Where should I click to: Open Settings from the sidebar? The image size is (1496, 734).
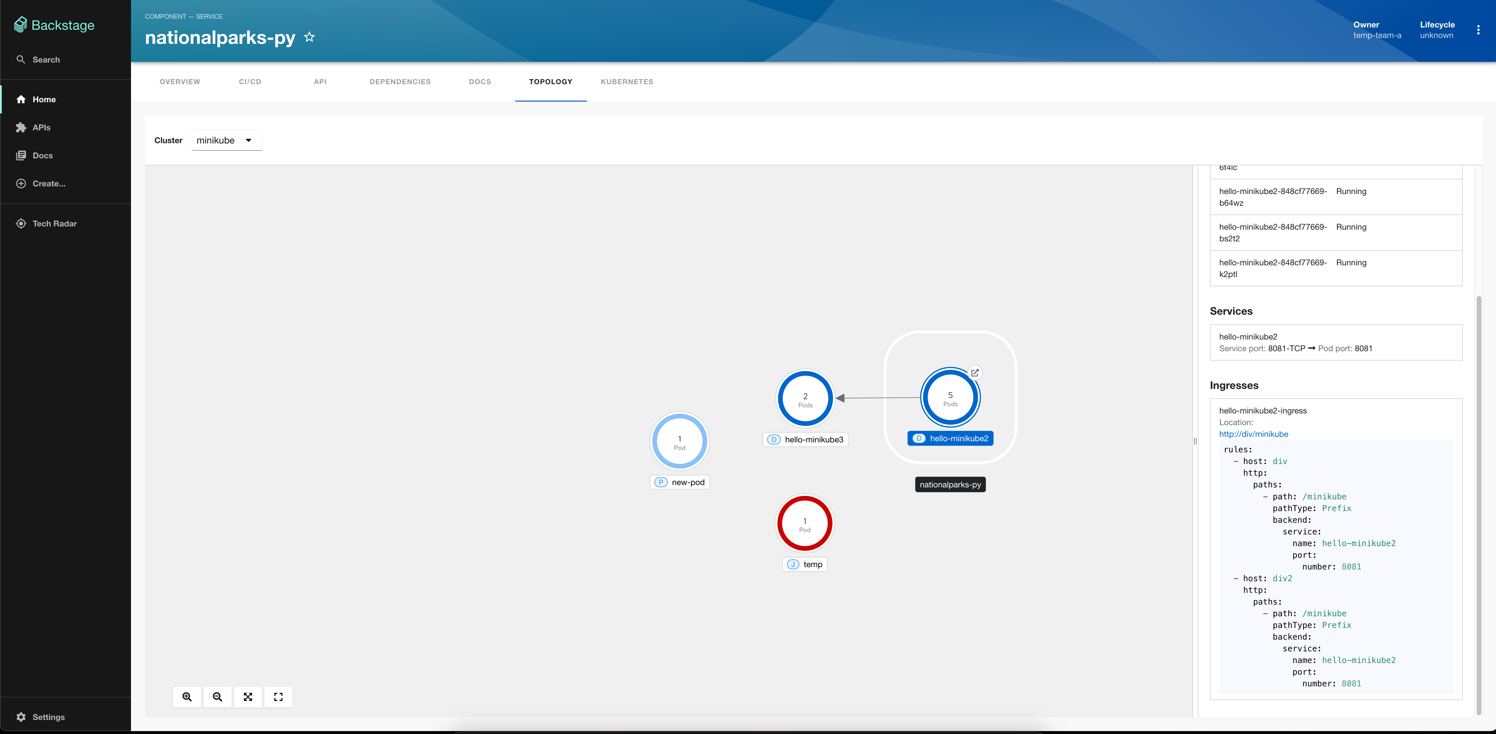[x=48, y=716]
